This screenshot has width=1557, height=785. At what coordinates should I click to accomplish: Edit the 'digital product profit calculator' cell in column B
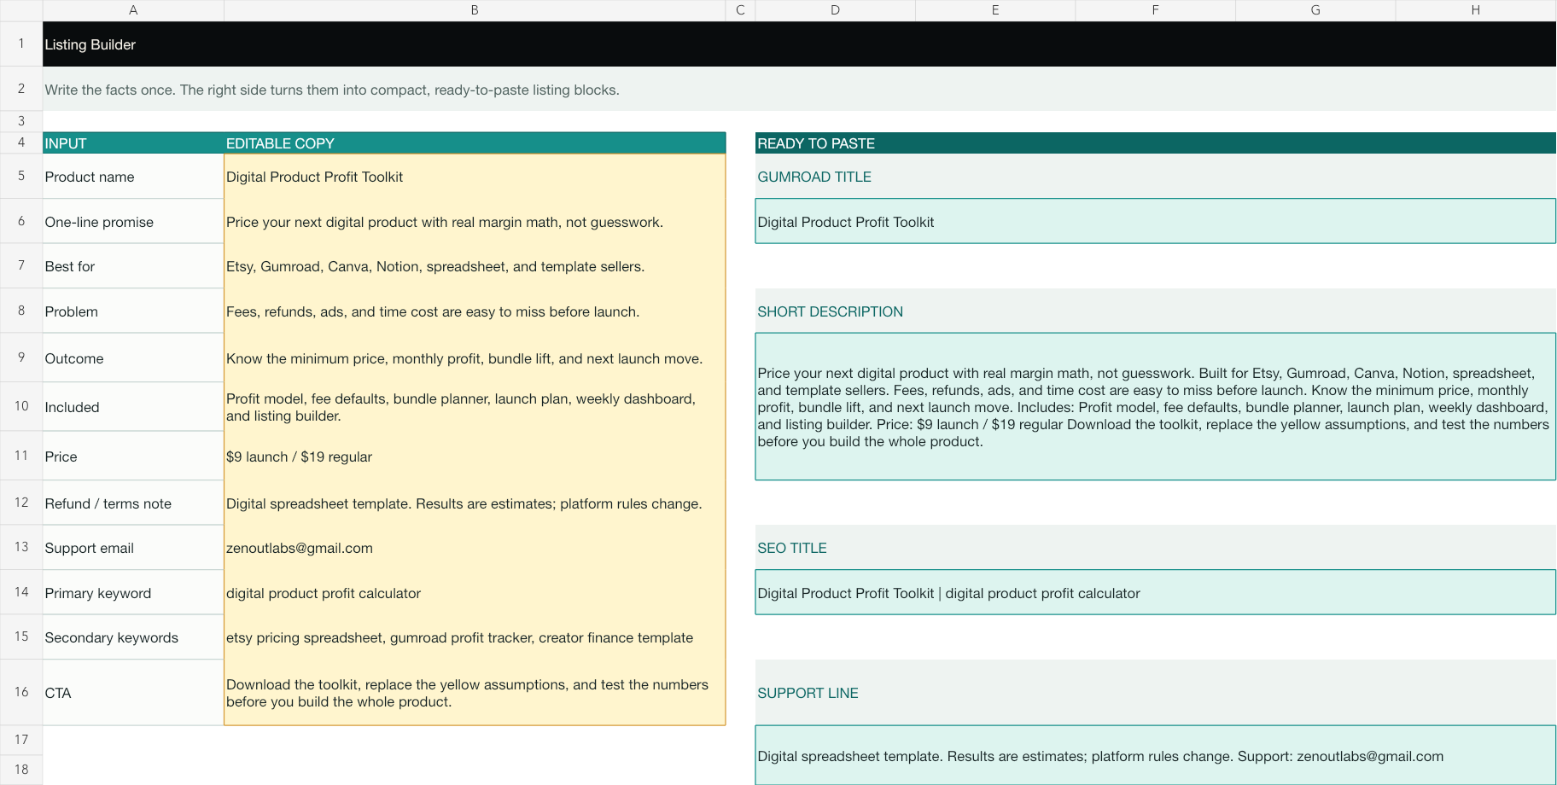point(475,593)
